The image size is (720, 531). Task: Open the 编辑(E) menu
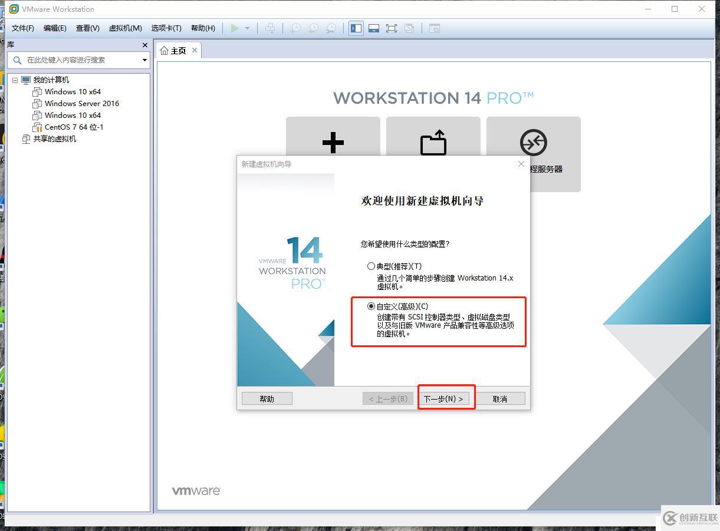pos(55,28)
